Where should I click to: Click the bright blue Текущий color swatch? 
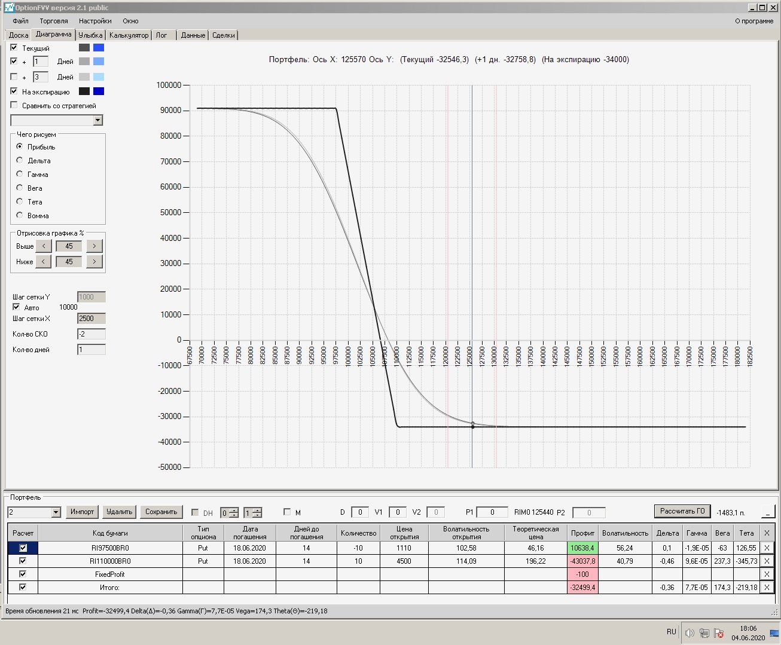click(x=99, y=48)
